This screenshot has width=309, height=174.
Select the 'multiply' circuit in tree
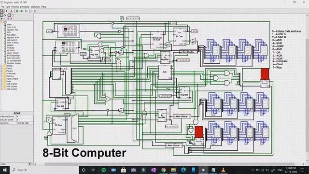(x=11, y=47)
